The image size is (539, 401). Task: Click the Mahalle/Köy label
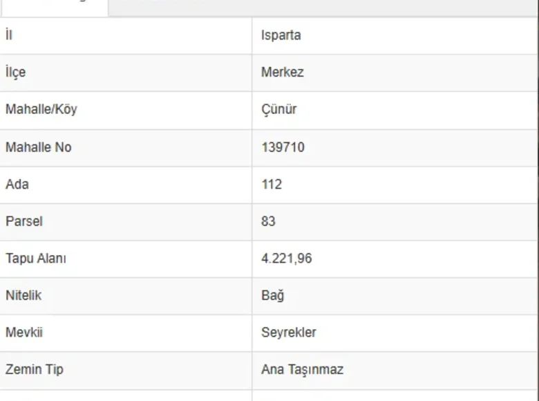[x=41, y=109]
